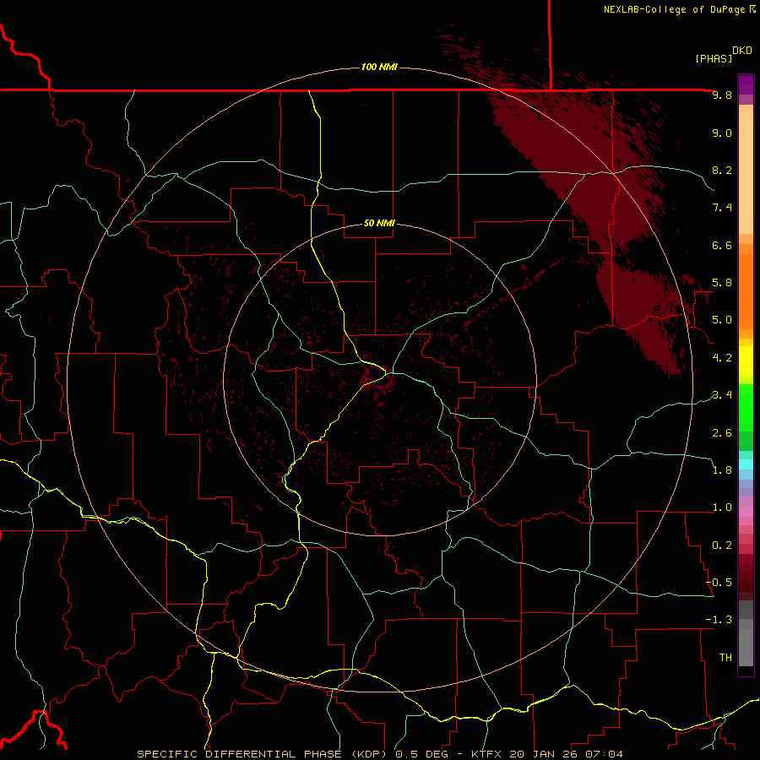Click the KTFX station identifier in caption
Screen dimensions: 760x760
485,754
